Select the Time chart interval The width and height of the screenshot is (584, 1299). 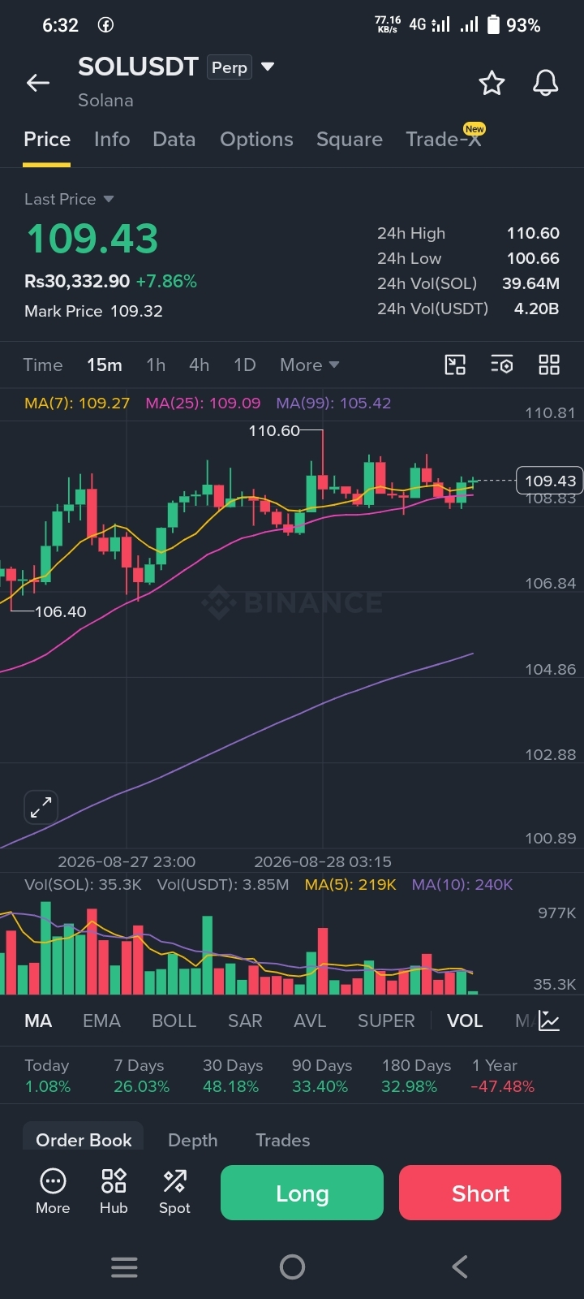click(x=43, y=365)
